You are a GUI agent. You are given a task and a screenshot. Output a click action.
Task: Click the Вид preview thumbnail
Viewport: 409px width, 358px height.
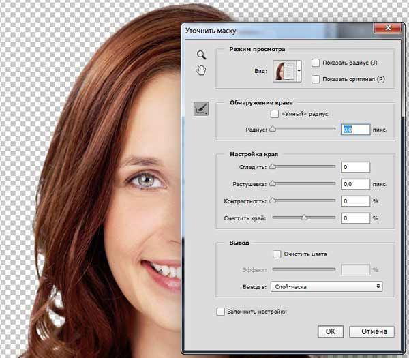284,71
